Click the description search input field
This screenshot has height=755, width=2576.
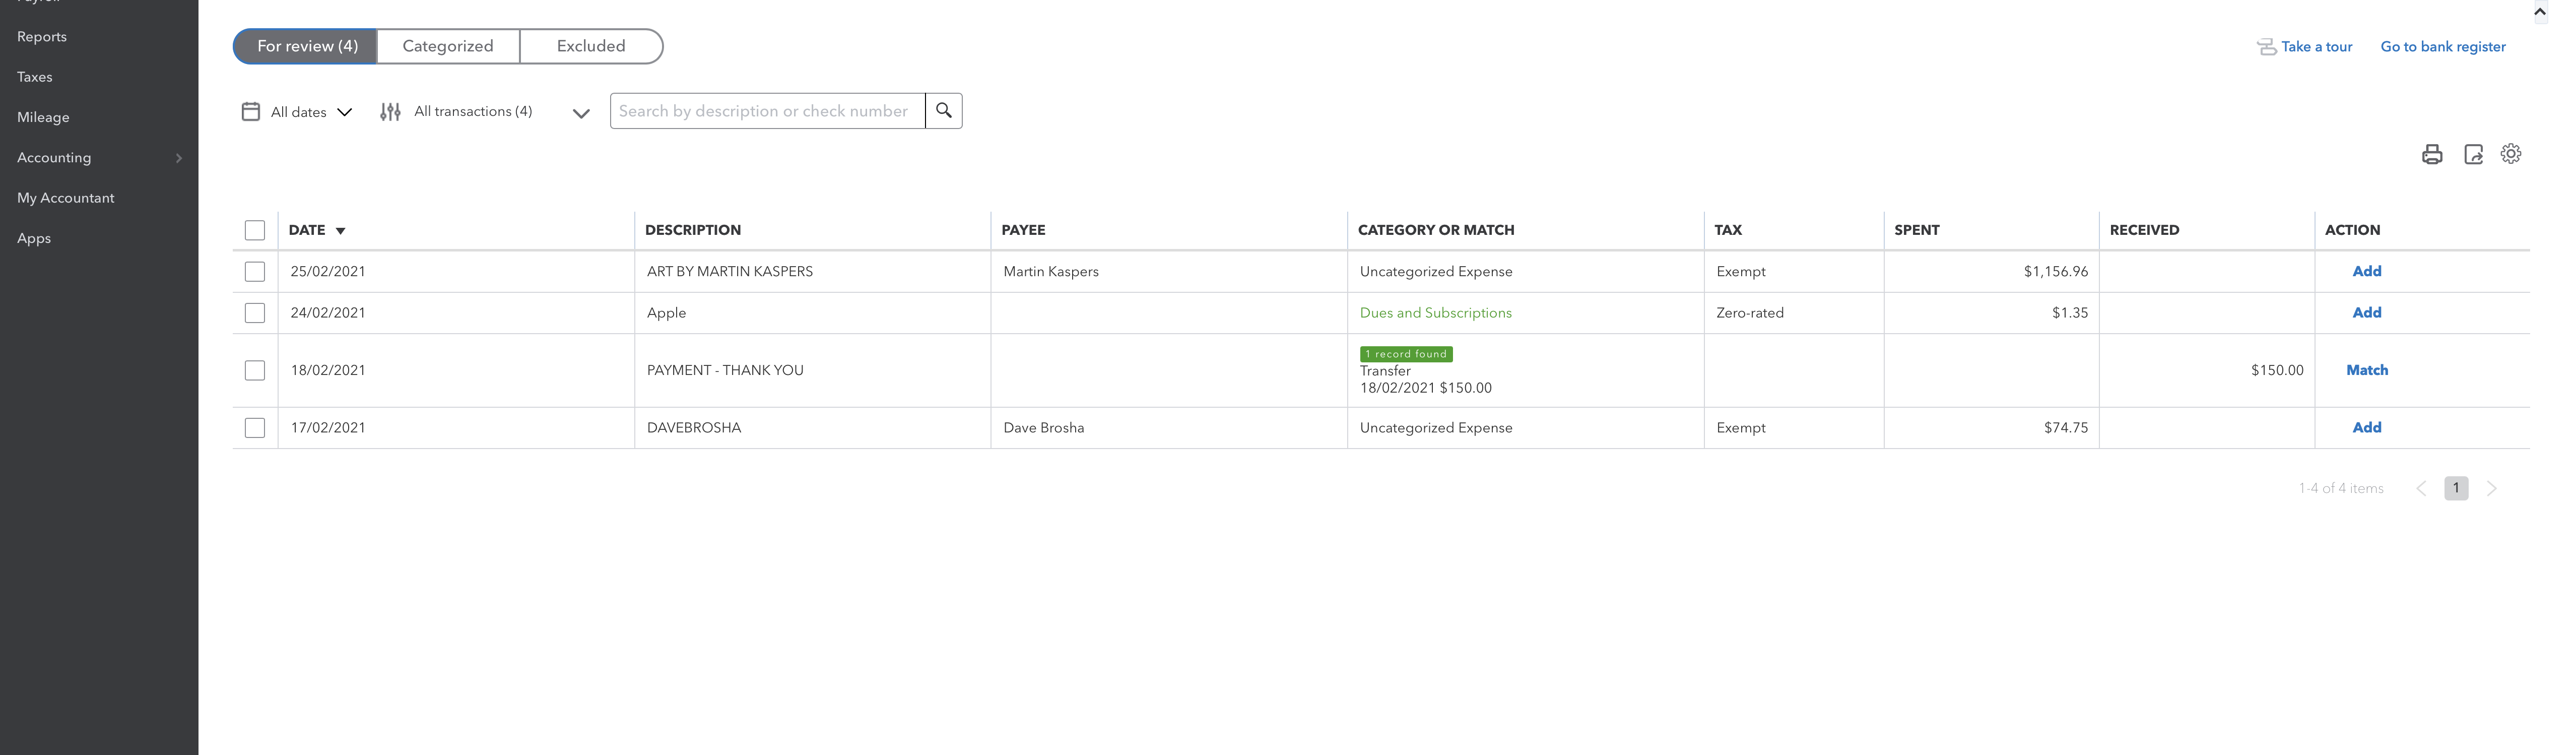(x=766, y=111)
